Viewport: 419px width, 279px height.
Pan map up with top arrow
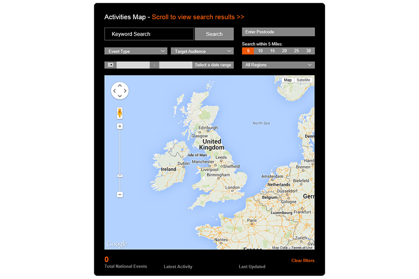(120, 86)
